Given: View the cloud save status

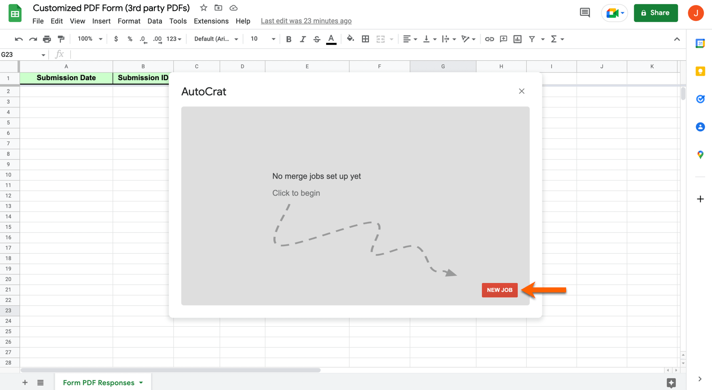Looking at the screenshot, I should coord(234,8).
